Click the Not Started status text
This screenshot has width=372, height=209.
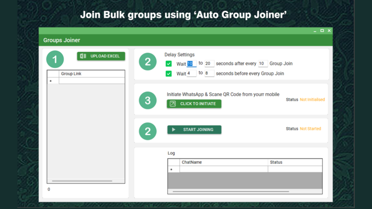click(310, 129)
